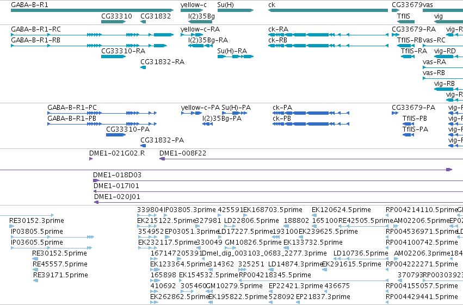Click the CG31832-PA protein label

click(162, 140)
